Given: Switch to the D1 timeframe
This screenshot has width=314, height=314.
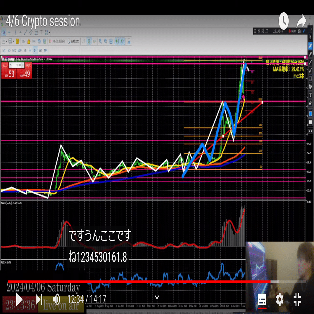Looking at the screenshot, I should (34, 50).
